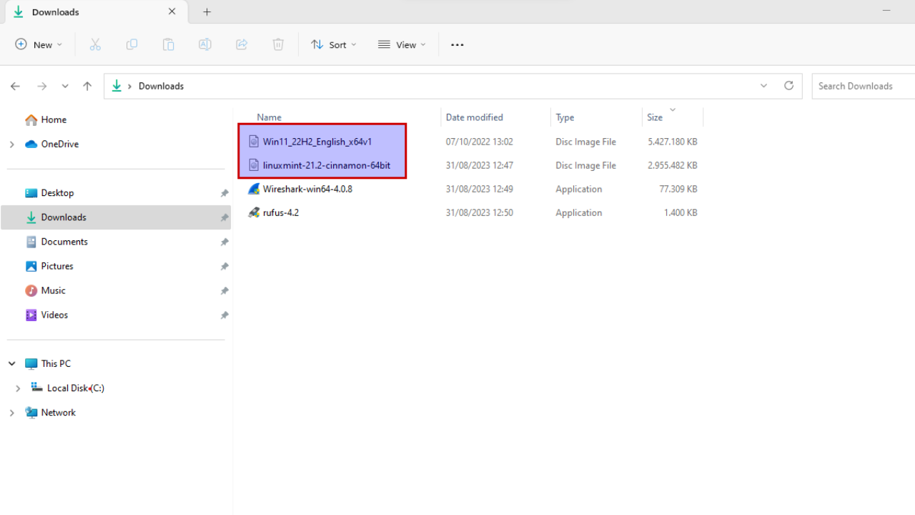This screenshot has height=515, width=915.
Task: Click the 07/10/2022 13:02 date cell
Action: point(480,142)
